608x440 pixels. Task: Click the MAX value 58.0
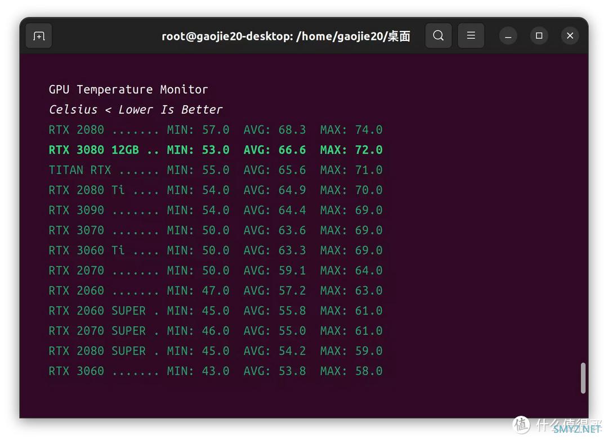point(369,372)
